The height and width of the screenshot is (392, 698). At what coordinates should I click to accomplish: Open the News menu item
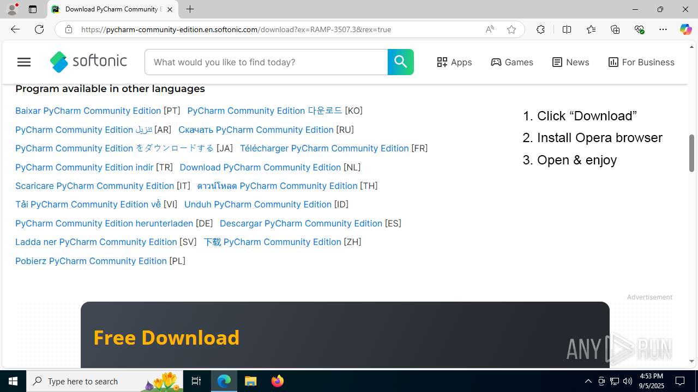pyautogui.click(x=570, y=62)
